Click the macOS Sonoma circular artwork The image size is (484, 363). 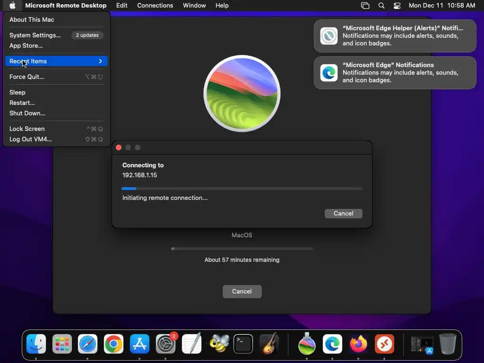pyautogui.click(x=242, y=94)
